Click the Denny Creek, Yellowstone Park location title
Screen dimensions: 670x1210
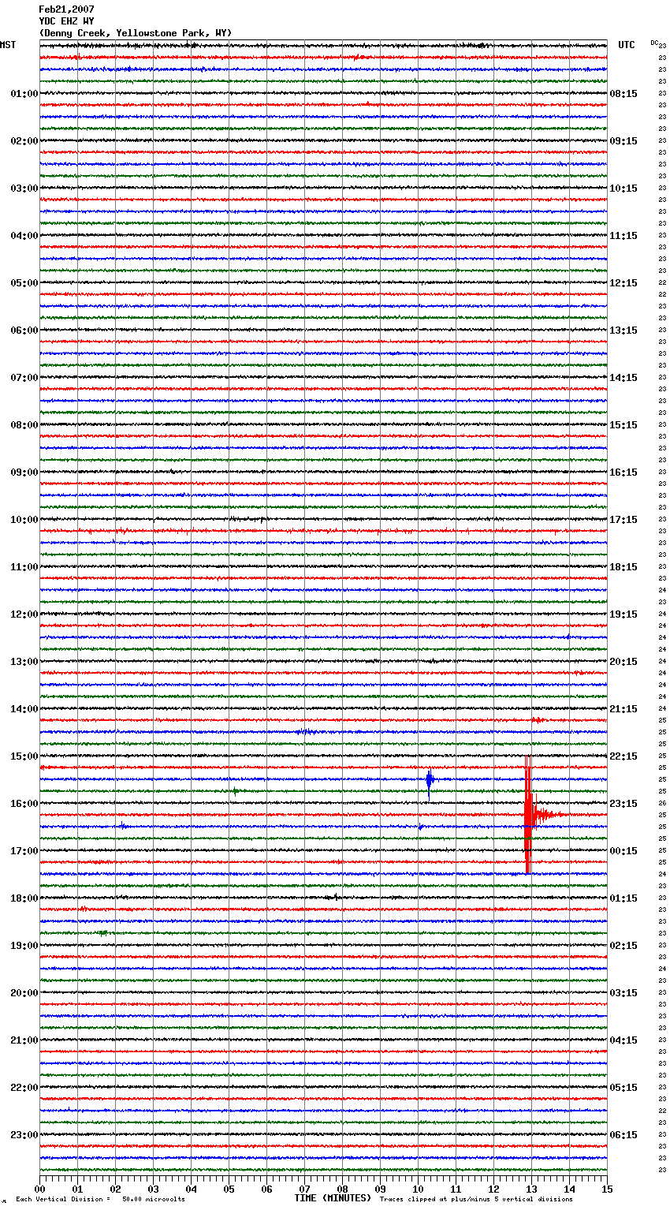pyautogui.click(x=136, y=33)
